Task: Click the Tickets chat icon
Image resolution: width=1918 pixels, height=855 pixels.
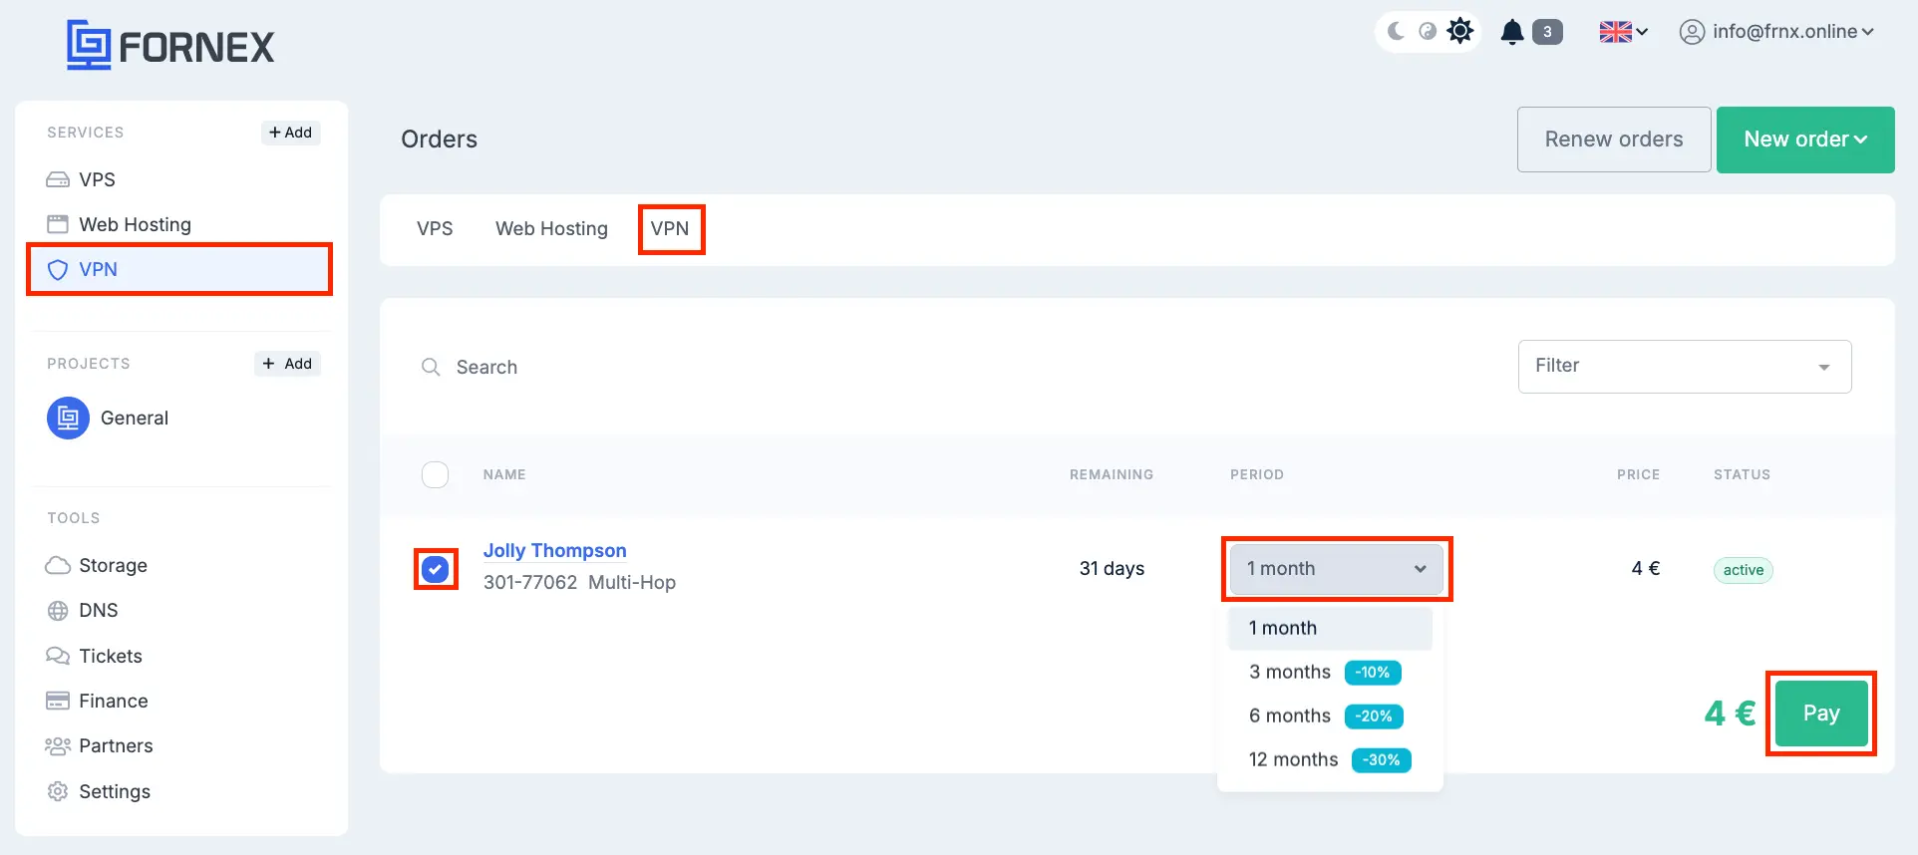Action: point(58,656)
